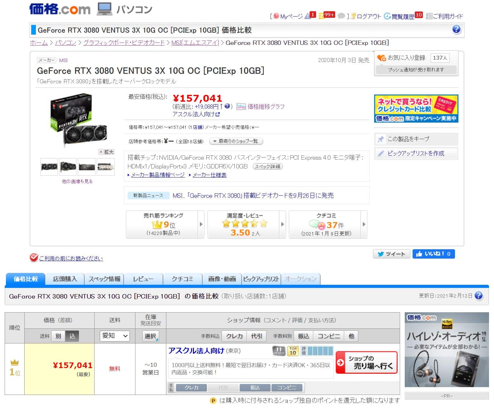Expand arrow beside 売れ筋ランキング

[x=201, y=224]
